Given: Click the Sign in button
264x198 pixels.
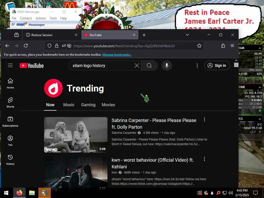Looking at the screenshot, I should click(217, 65).
